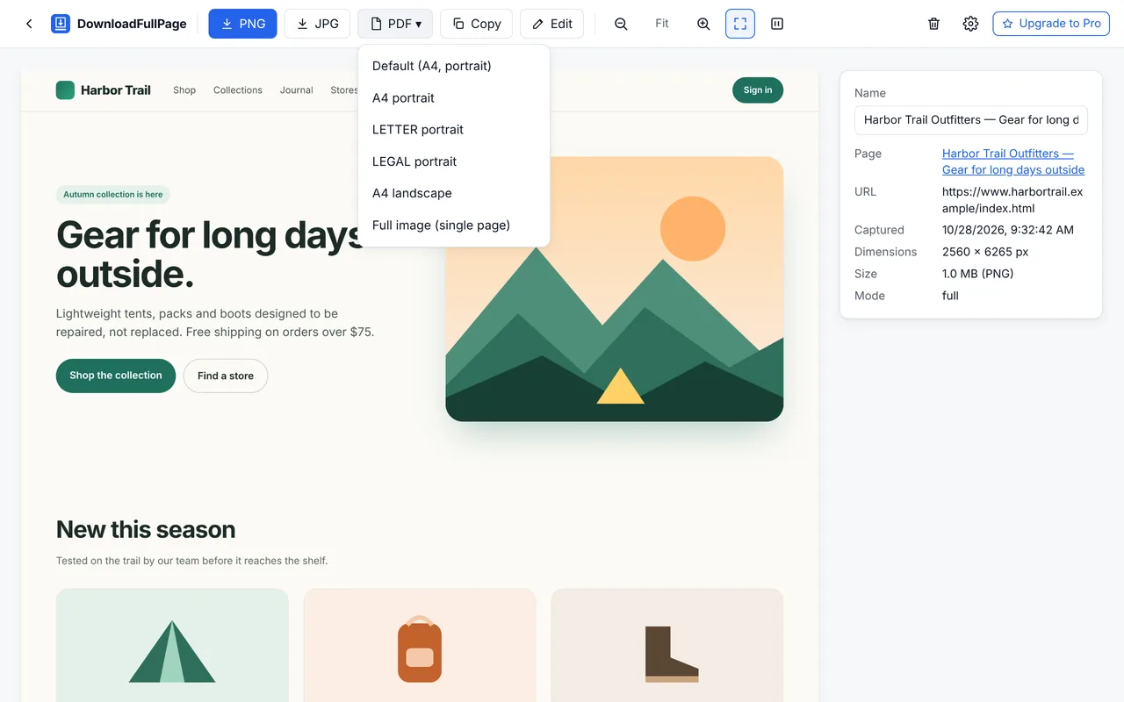
Task: Delete the capture with the trash icon
Action: click(934, 24)
